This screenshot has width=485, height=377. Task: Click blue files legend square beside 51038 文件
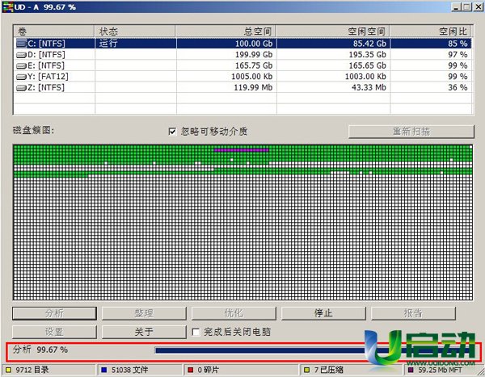tap(104, 370)
